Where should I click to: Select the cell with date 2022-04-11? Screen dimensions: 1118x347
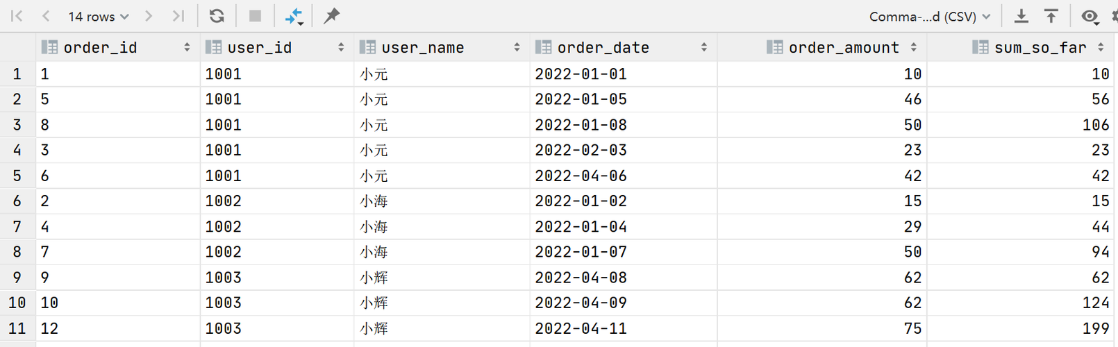581,328
